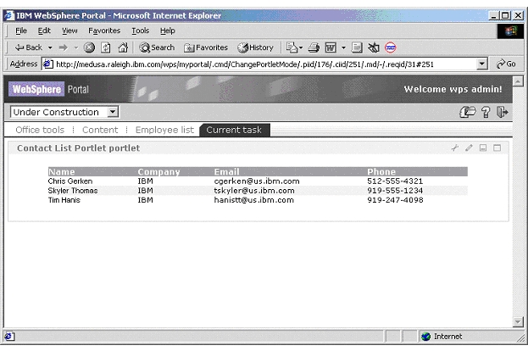Select the Chris Gerken name cell
Screen dimensions: 528x351
[70, 181]
